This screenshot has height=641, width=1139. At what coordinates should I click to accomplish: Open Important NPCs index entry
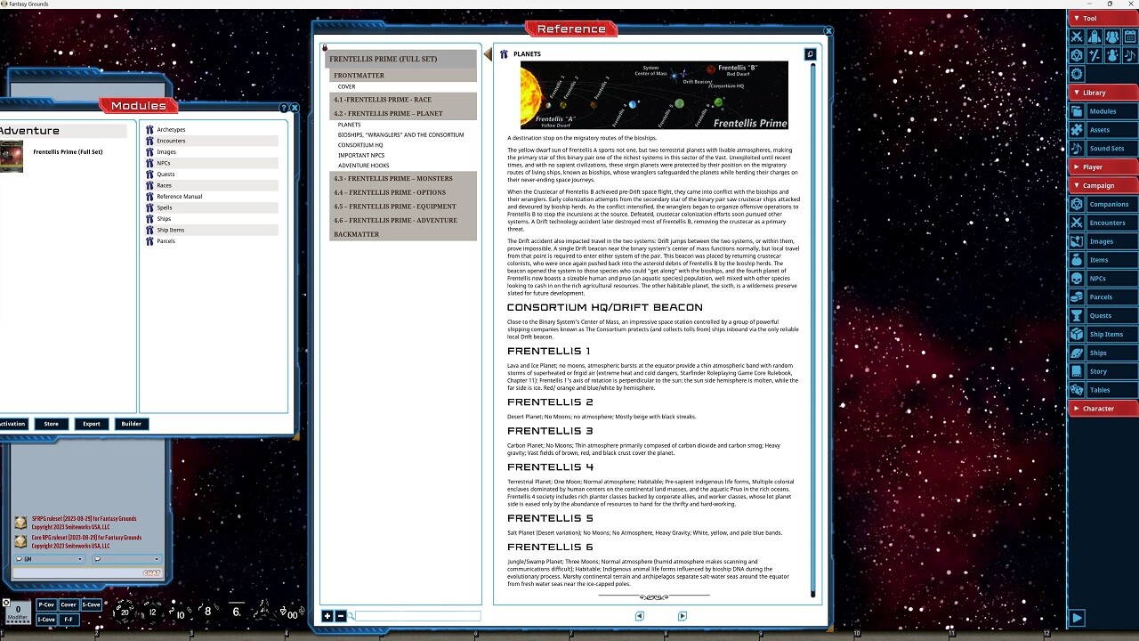361,156
